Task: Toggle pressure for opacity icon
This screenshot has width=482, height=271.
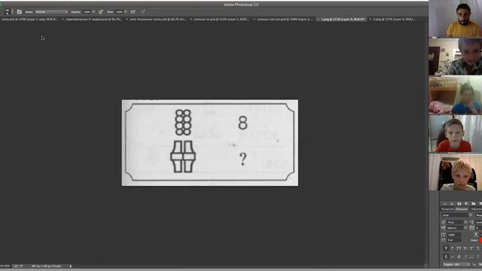Action: click(100, 12)
